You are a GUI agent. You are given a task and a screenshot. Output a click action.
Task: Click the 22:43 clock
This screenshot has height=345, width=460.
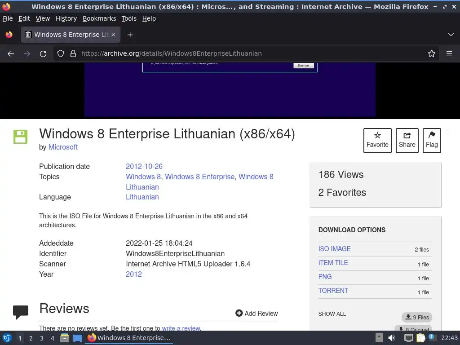449,338
